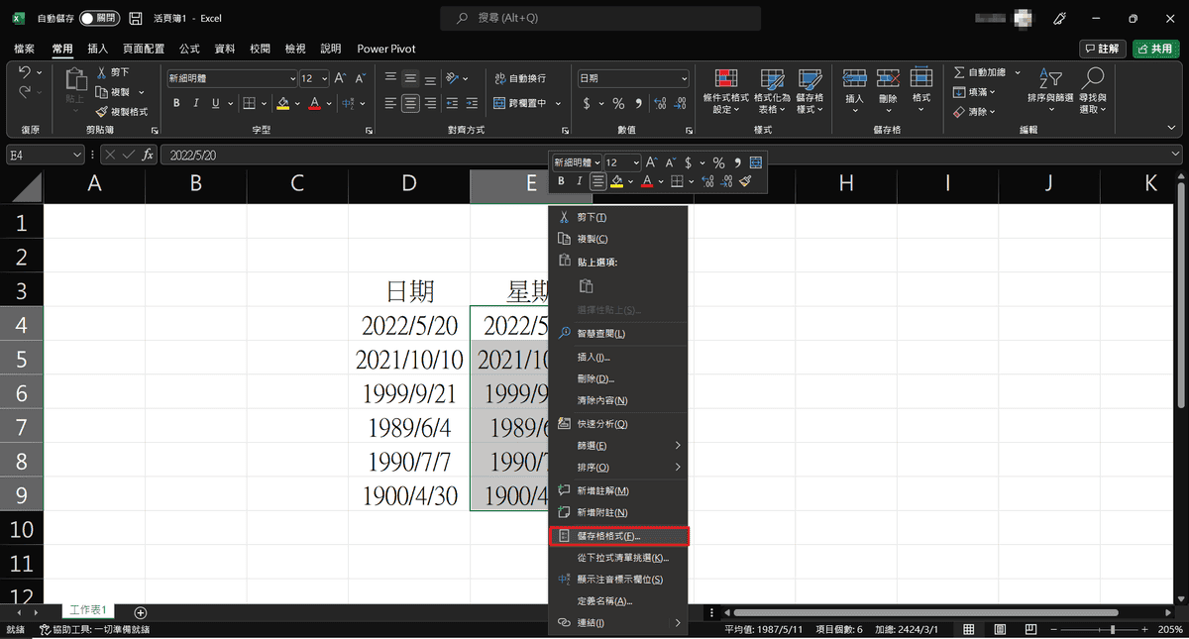The height and width of the screenshot is (639, 1189).
Task: Click the 插入 icon in the ribbon cells group
Action: point(855,79)
